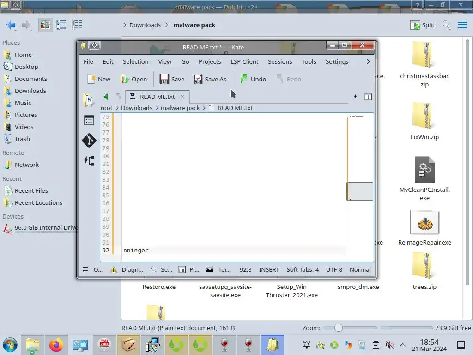The height and width of the screenshot is (355, 473).
Task: Open the Sessions menu in Kate
Action: point(280,61)
